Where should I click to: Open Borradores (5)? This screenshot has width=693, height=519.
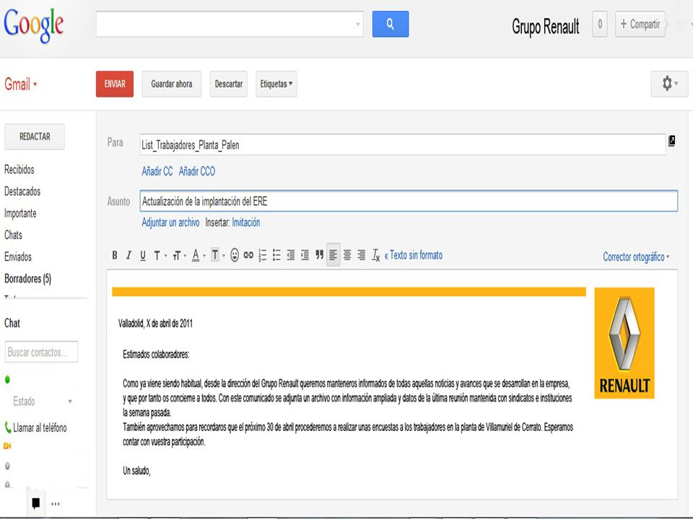pyautogui.click(x=28, y=279)
